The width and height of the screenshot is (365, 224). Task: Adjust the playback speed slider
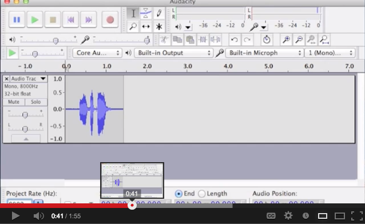click(x=35, y=54)
